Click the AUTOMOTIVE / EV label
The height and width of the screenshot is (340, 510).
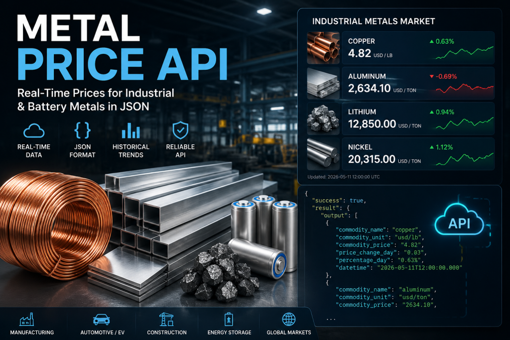[x=103, y=333]
